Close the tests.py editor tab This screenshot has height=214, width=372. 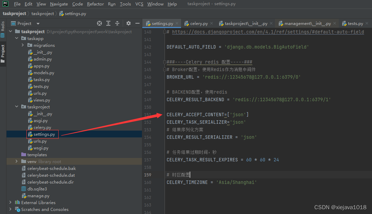coord(366,23)
